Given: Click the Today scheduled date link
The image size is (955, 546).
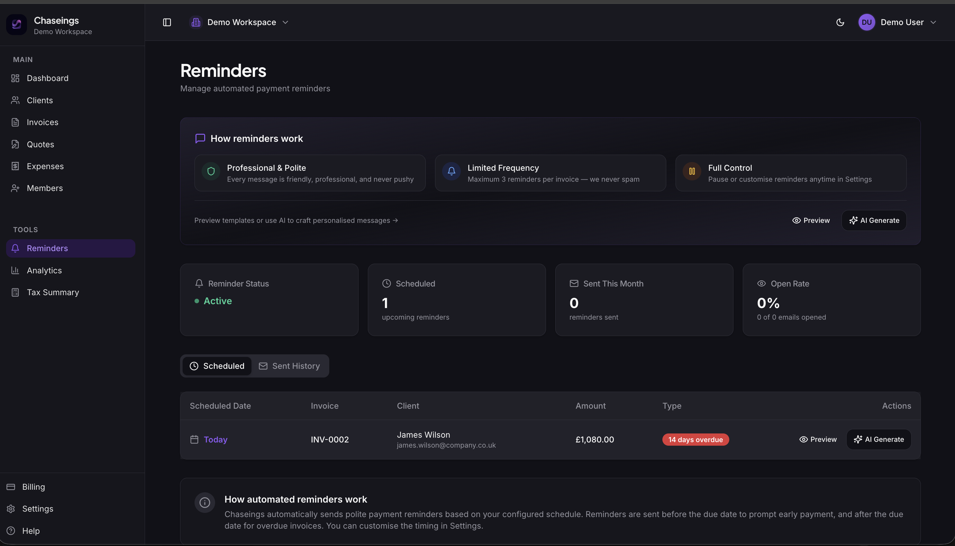Looking at the screenshot, I should point(215,440).
